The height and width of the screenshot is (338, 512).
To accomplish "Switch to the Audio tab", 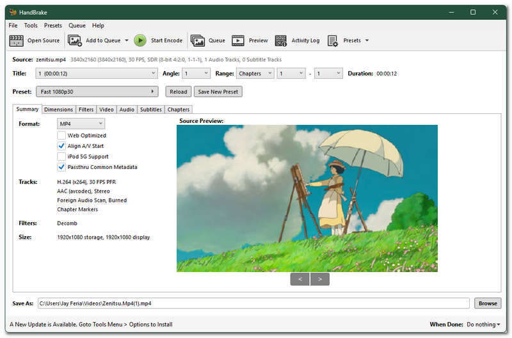I will pos(127,109).
